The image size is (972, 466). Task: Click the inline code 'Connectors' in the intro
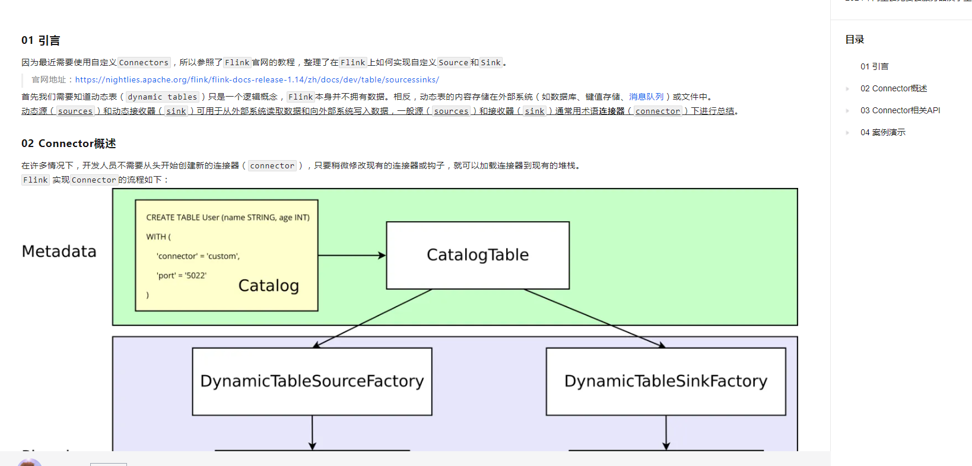click(x=144, y=62)
